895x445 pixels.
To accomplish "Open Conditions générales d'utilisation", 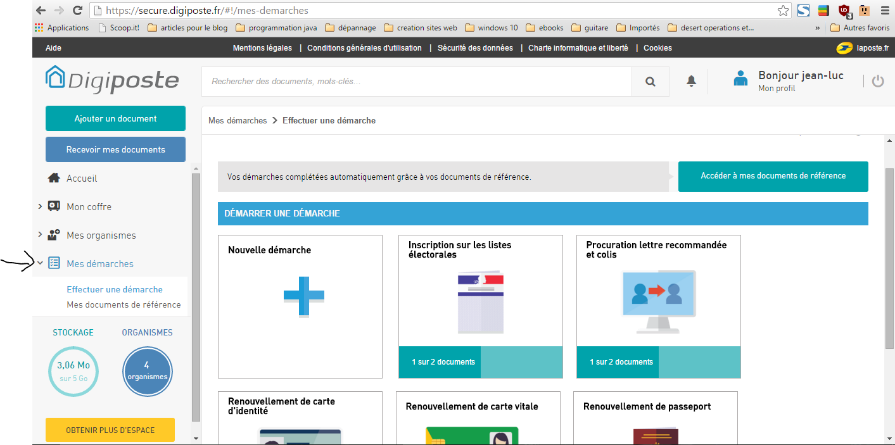I will coord(364,48).
